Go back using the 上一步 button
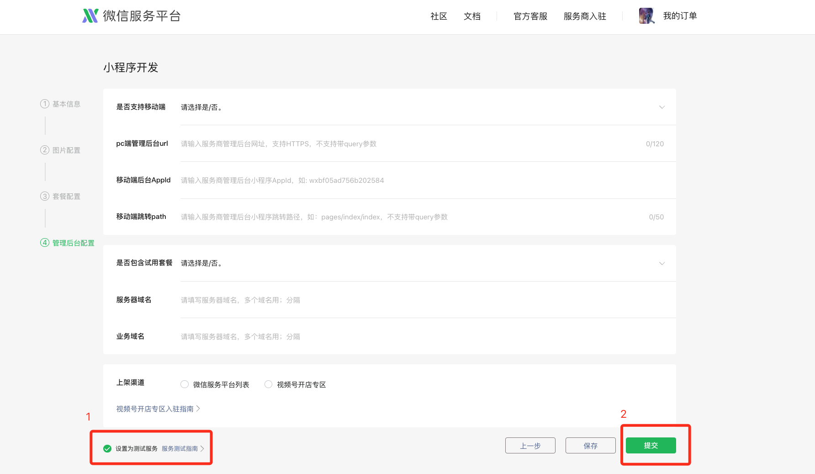This screenshot has width=815, height=474. pos(530,446)
